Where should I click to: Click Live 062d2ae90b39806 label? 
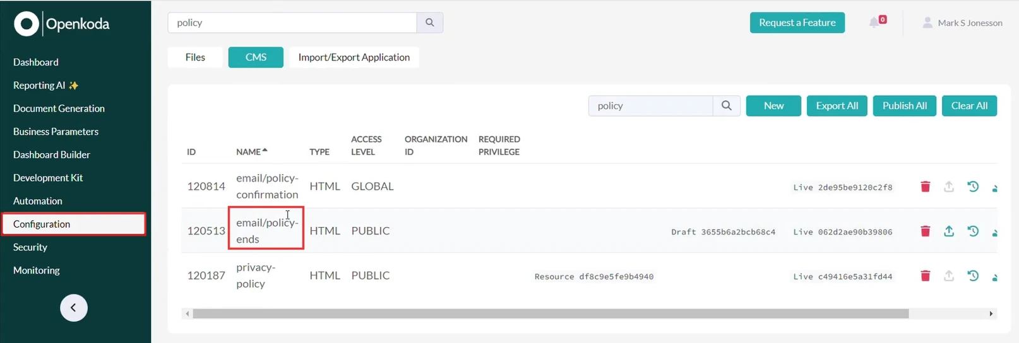coord(843,232)
